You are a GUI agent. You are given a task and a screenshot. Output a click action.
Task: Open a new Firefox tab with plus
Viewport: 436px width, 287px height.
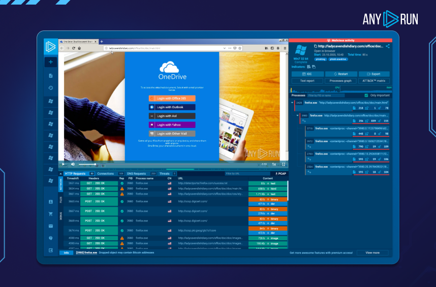click(x=102, y=41)
